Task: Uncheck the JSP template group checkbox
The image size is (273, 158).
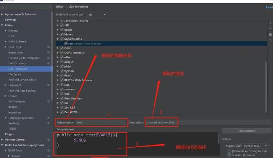Action: tap(62, 25)
